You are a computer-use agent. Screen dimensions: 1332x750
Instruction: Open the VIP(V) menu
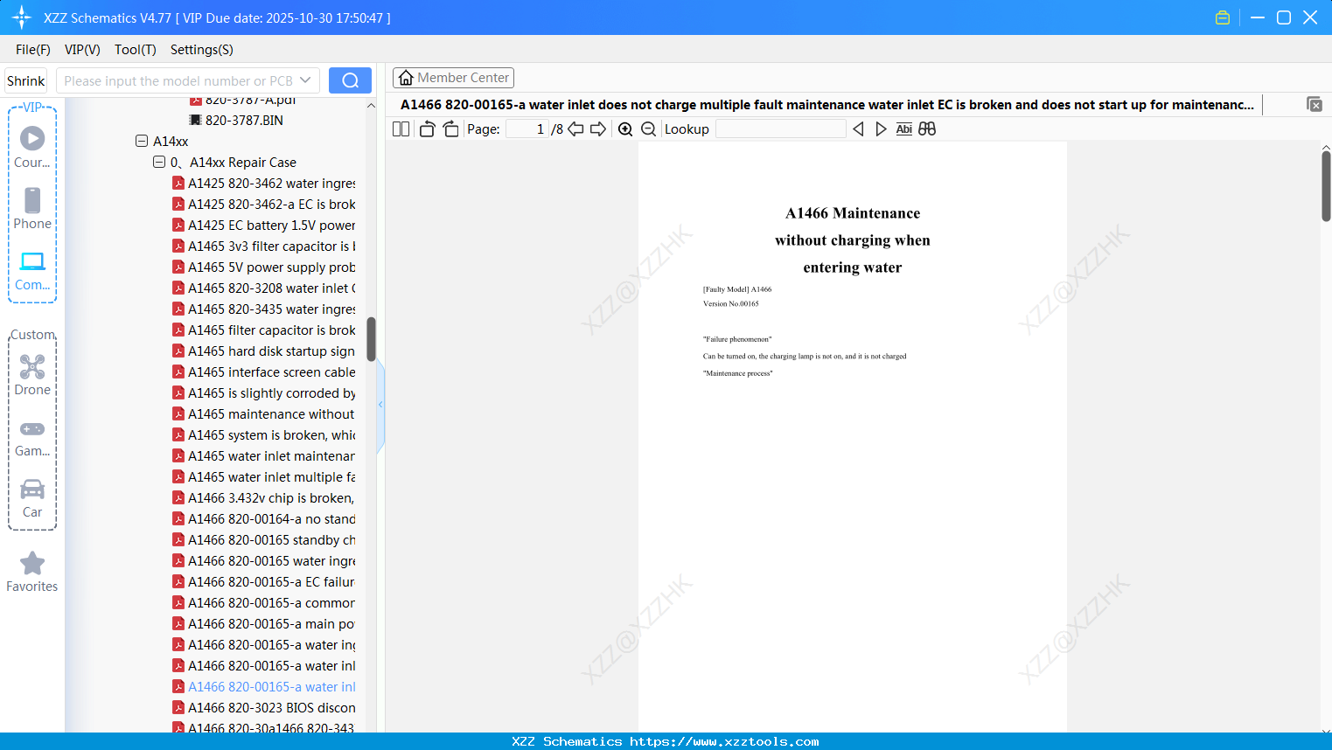tap(82, 50)
